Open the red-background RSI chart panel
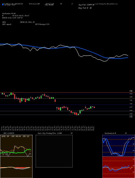The width and height of the screenshot is (135, 178). tap(119, 167)
